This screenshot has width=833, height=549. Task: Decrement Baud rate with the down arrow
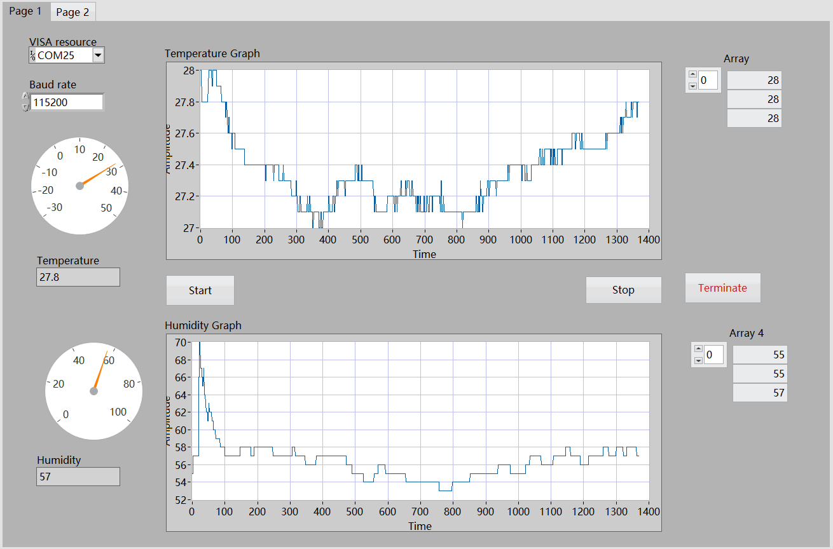coord(25,107)
